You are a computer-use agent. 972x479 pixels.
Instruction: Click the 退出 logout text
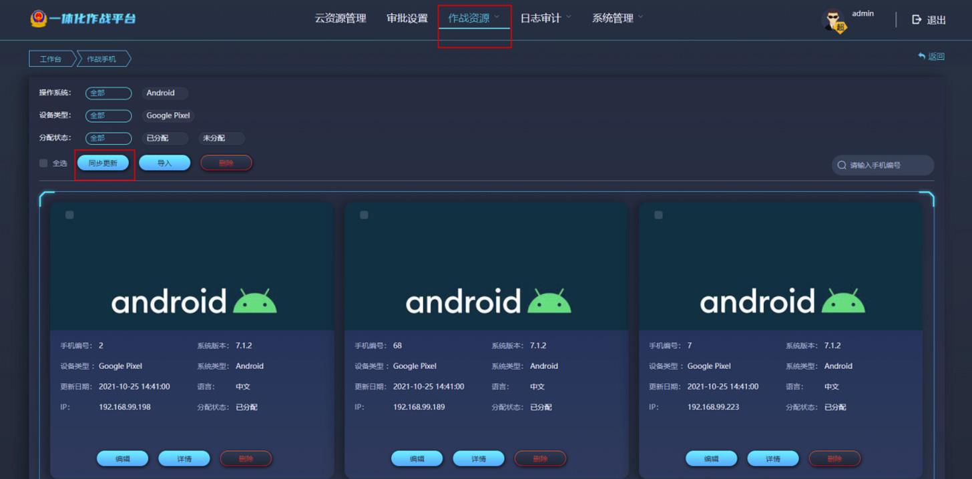click(937, 20)
